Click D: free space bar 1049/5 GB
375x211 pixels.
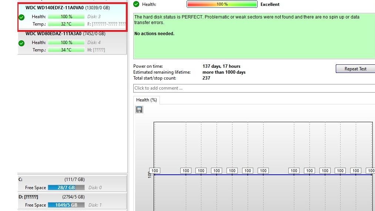tap(66, 205)
